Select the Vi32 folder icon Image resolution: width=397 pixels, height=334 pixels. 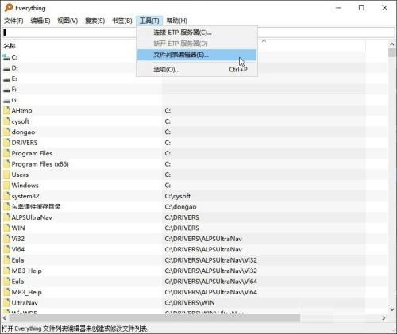pyautogui.click(x=6, y=239)
